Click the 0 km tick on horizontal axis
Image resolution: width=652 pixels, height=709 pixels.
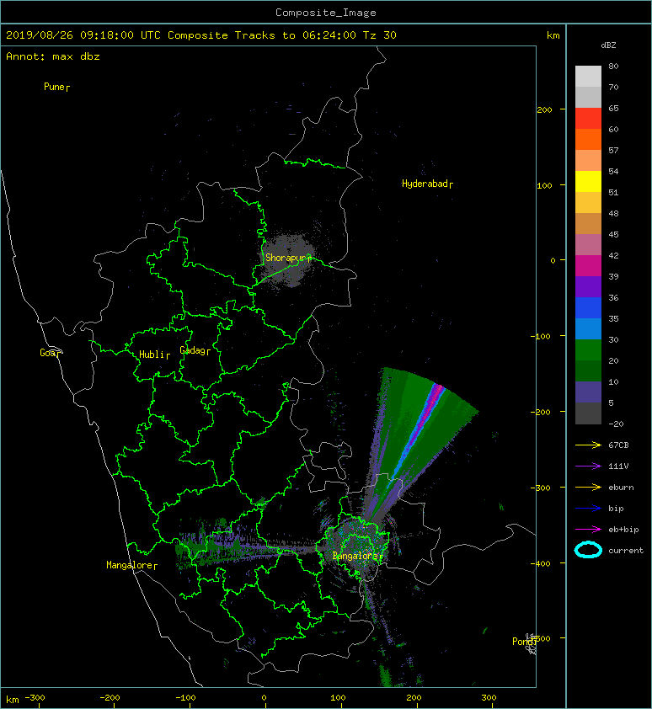click(x=265, y=698)
